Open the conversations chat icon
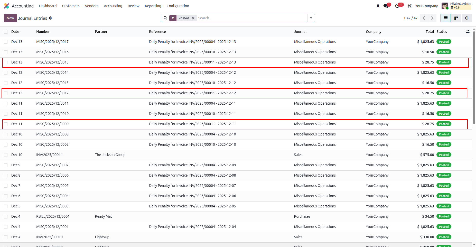This screenshot has width=476, height=247. tap(386, 6)
